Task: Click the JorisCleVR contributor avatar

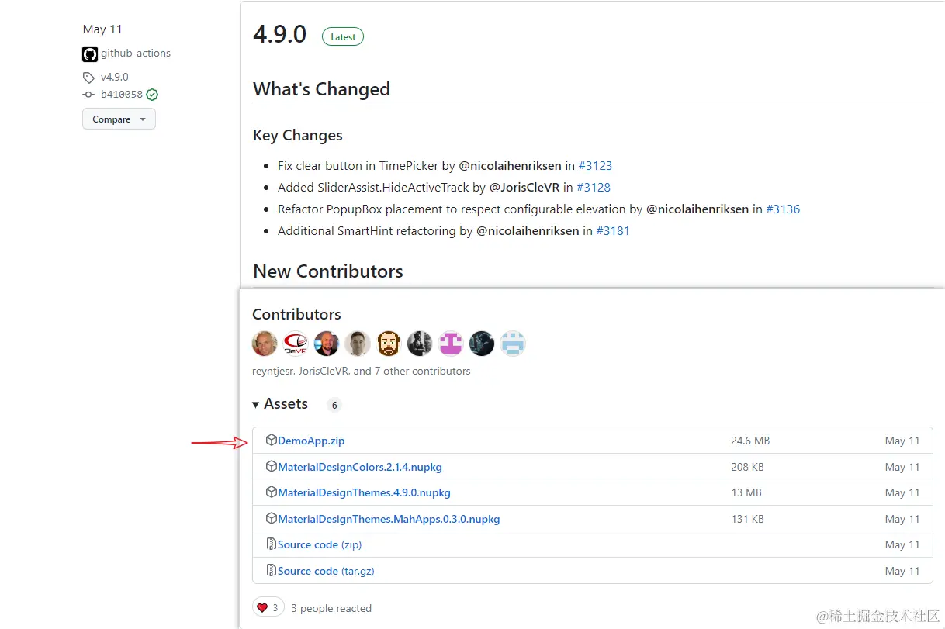Action: [x=296, y=344]
